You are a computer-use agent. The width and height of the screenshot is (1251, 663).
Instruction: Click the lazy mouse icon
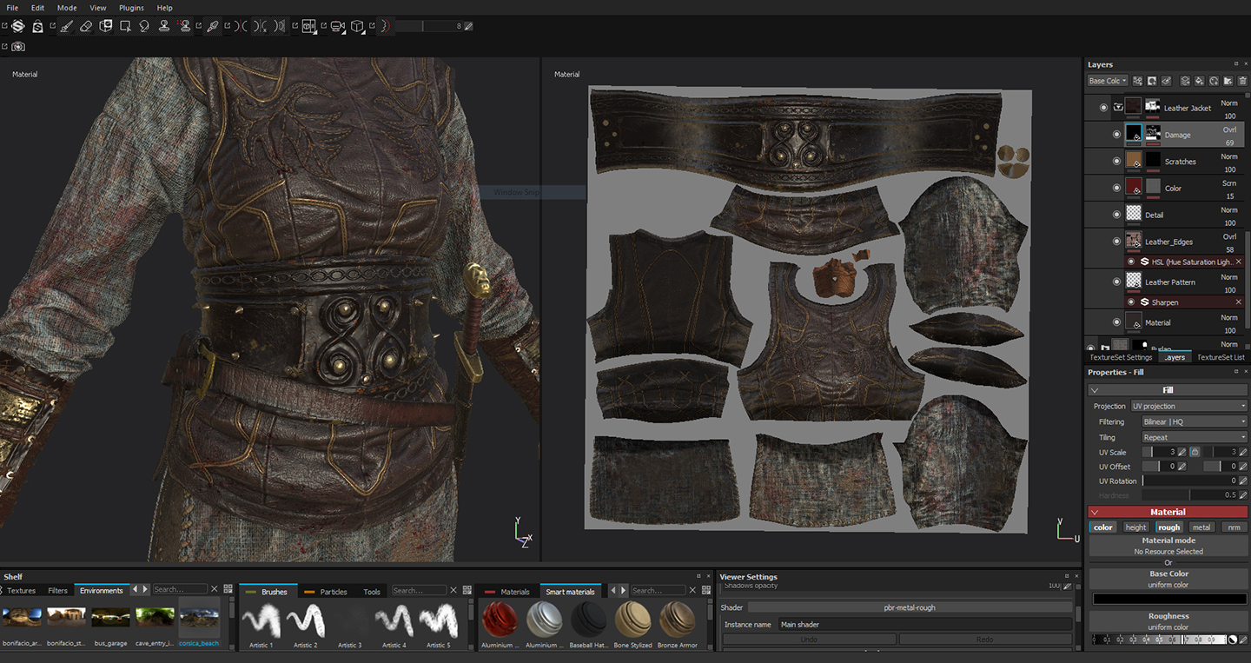[386, 26]
